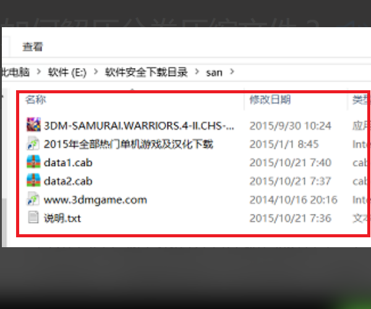Click the date 2015/10/21 7:40

pos(291,163)
